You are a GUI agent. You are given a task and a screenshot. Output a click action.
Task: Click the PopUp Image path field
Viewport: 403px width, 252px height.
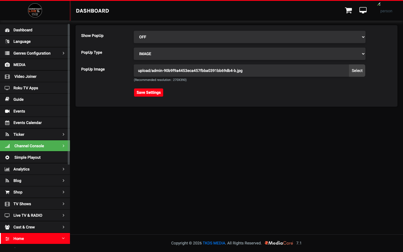(241, 71)
